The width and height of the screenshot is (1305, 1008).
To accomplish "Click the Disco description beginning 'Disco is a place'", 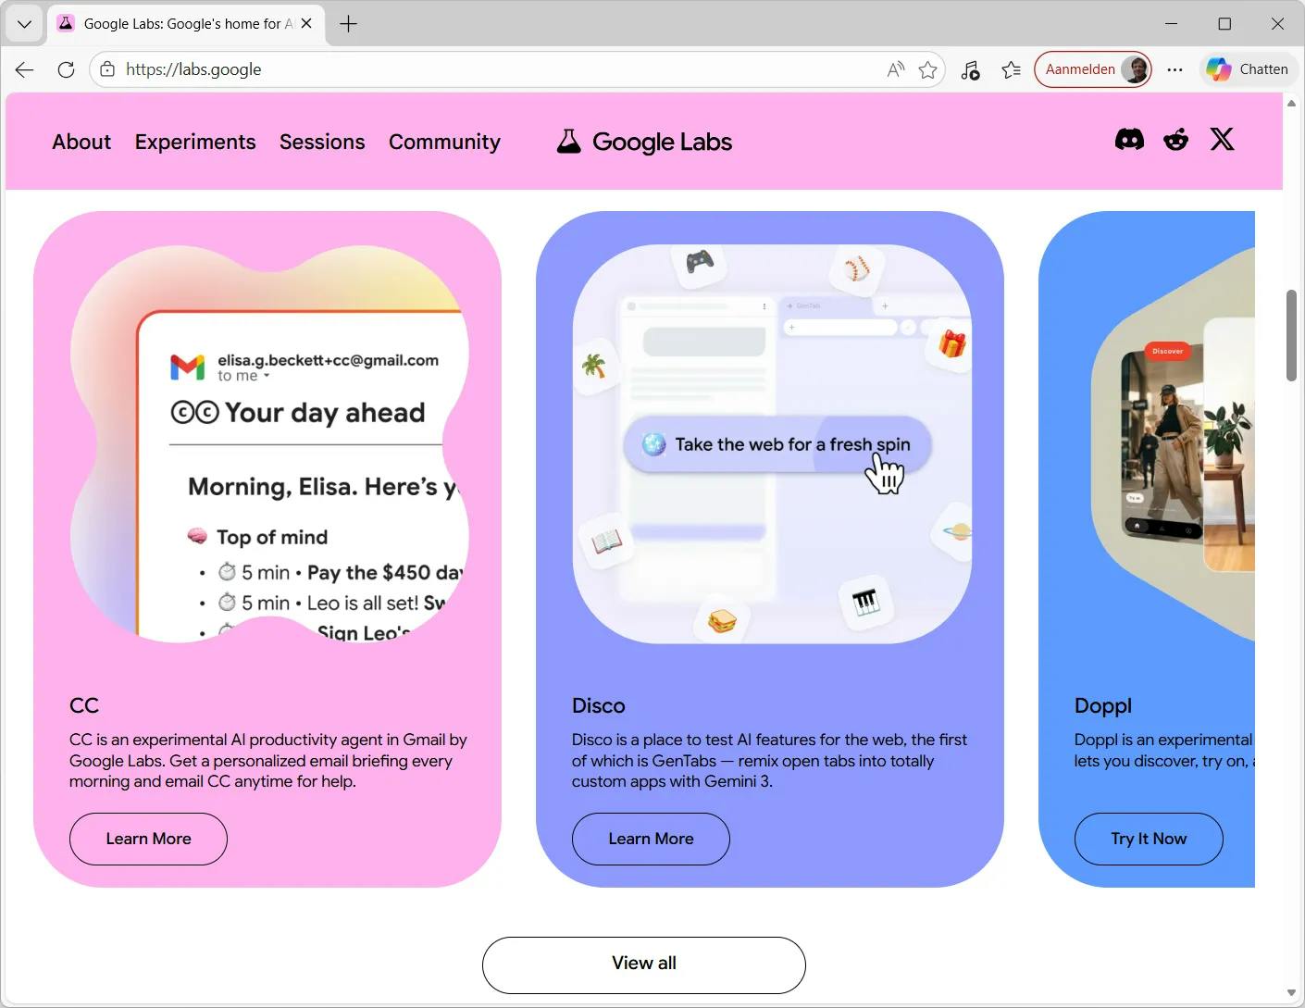I will point(770,760).
